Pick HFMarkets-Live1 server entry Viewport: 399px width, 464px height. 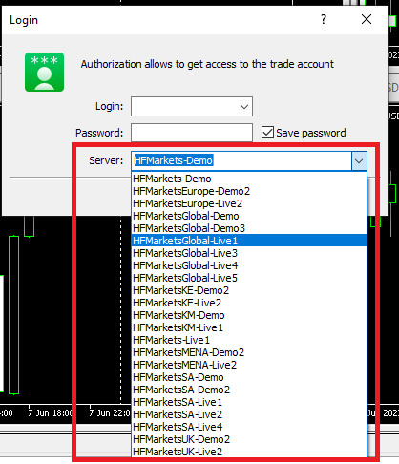249,340
